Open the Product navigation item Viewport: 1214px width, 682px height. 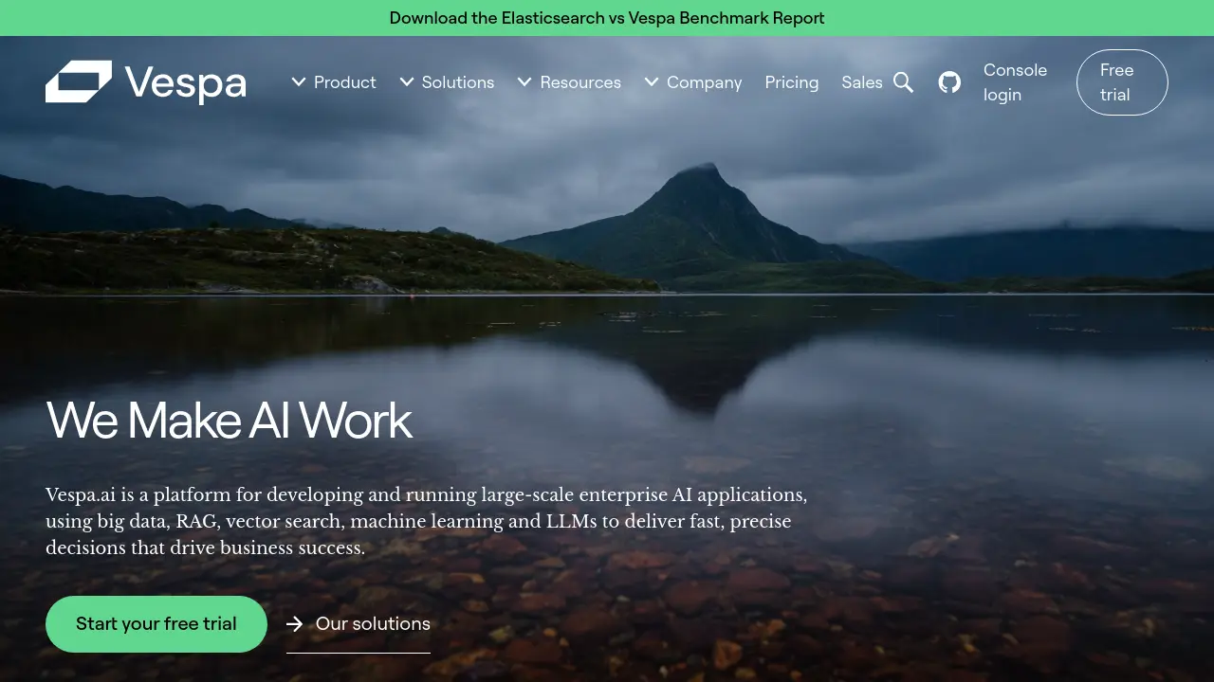click(345, 82)
